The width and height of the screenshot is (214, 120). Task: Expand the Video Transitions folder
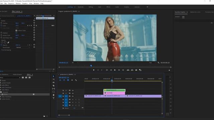(6, 97)
